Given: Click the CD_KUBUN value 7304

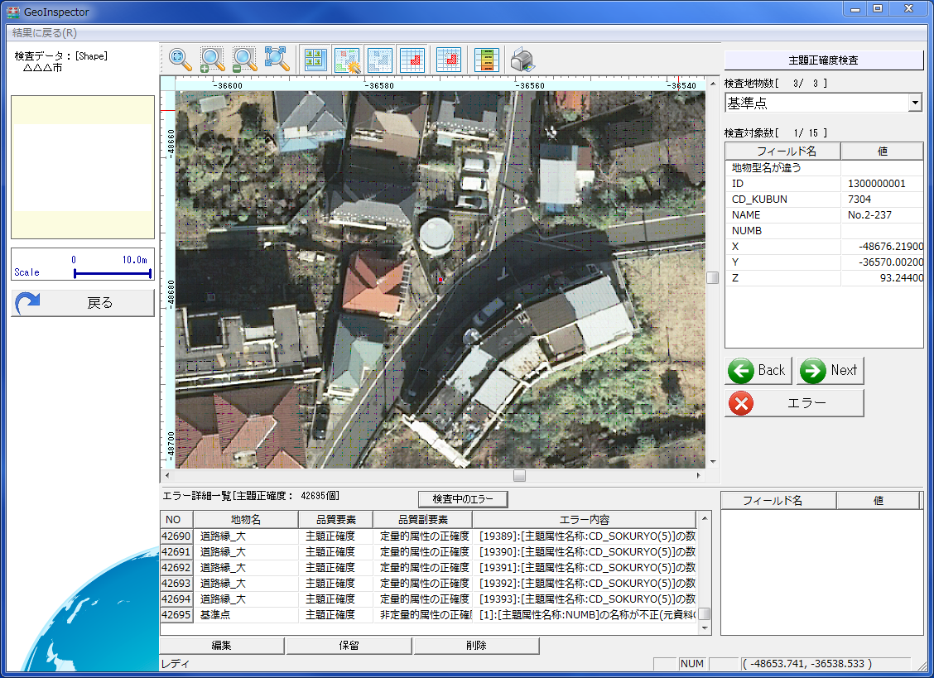Looking at the screenshot, I should [x=859, y=199].
